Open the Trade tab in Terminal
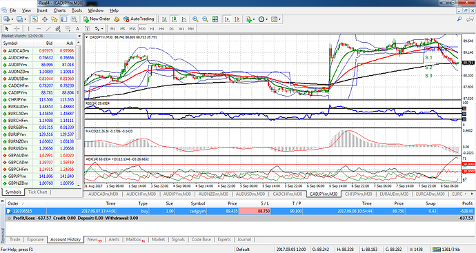This screenshot has width=476, height=253. (x=15, y=239)
